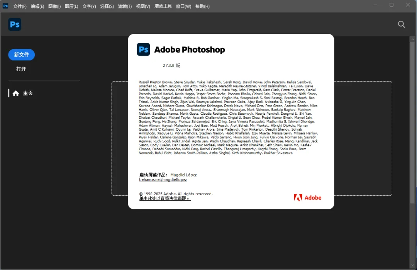Open the 文件(F) menu
Screen dimensions: 417x270
(x=20, y=6)
